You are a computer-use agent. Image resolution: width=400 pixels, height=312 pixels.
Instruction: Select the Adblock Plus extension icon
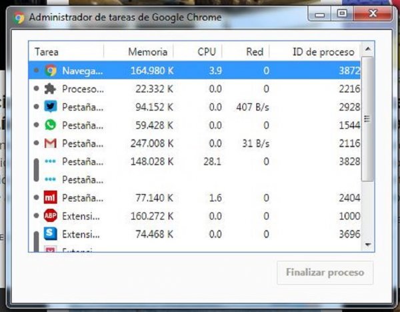[x=51, y=216]
